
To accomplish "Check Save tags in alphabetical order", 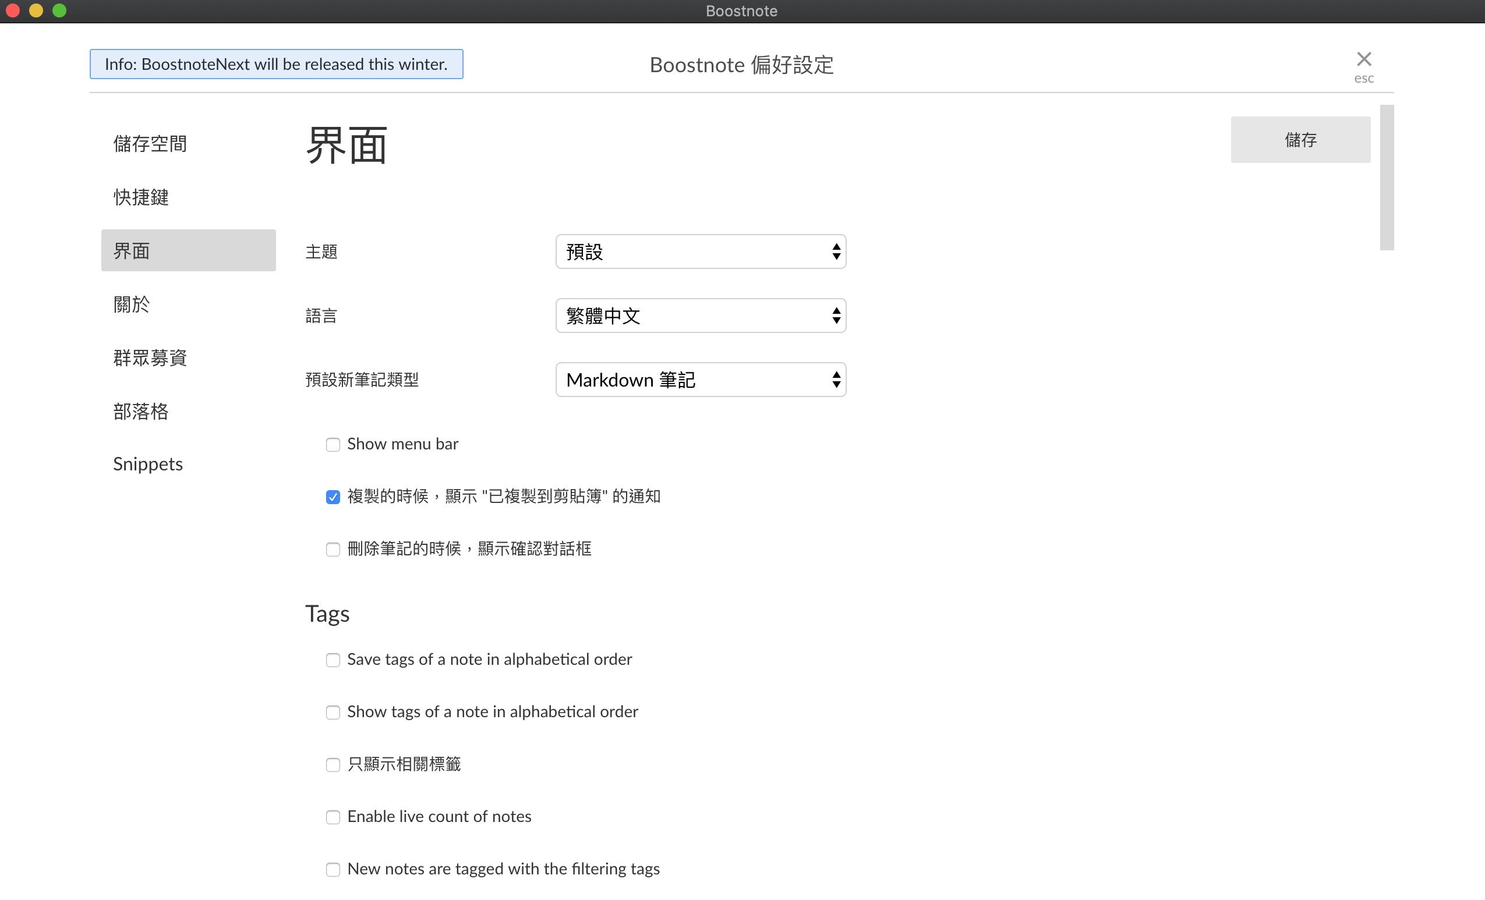I will [333, 660].
